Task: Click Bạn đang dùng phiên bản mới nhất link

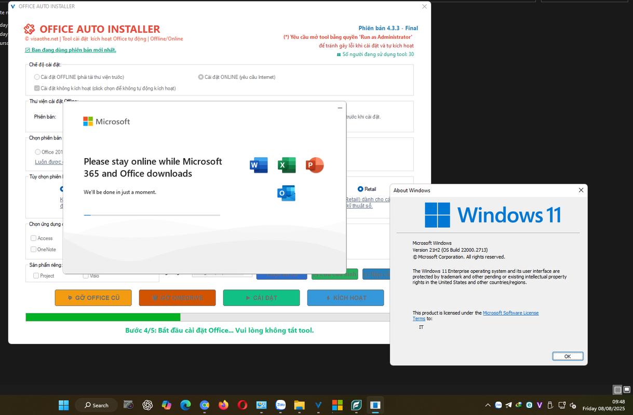Action: pos(70,50)
